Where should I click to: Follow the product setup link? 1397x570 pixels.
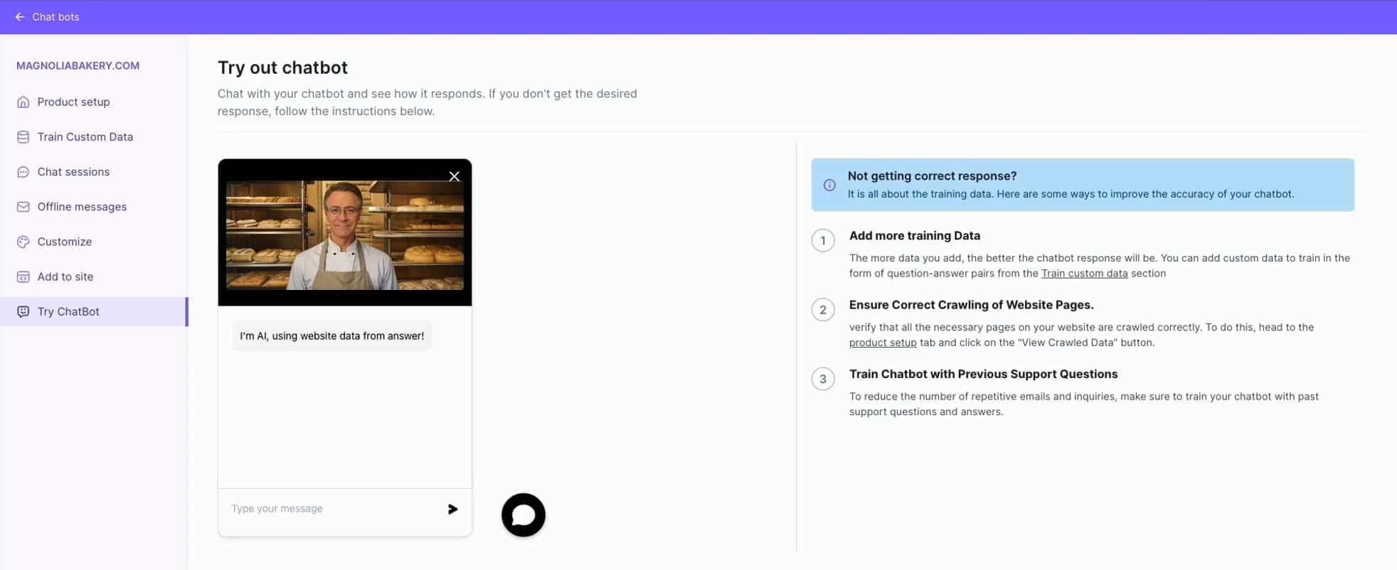pos(883,343)
